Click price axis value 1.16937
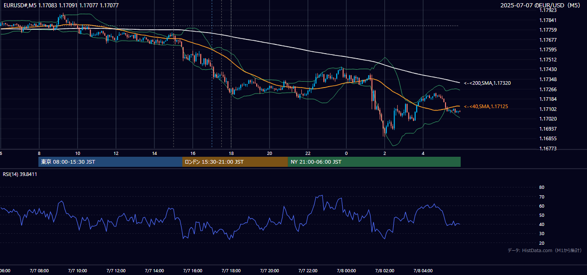Viewport: 587px width, 275px height. pos(547,129)
